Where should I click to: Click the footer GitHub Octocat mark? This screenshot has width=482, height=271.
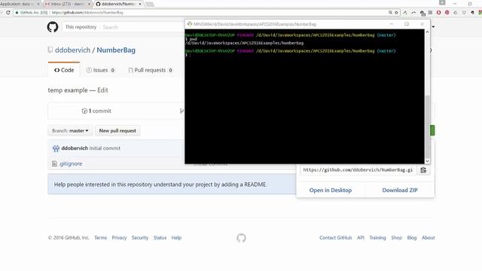[241, 238]
